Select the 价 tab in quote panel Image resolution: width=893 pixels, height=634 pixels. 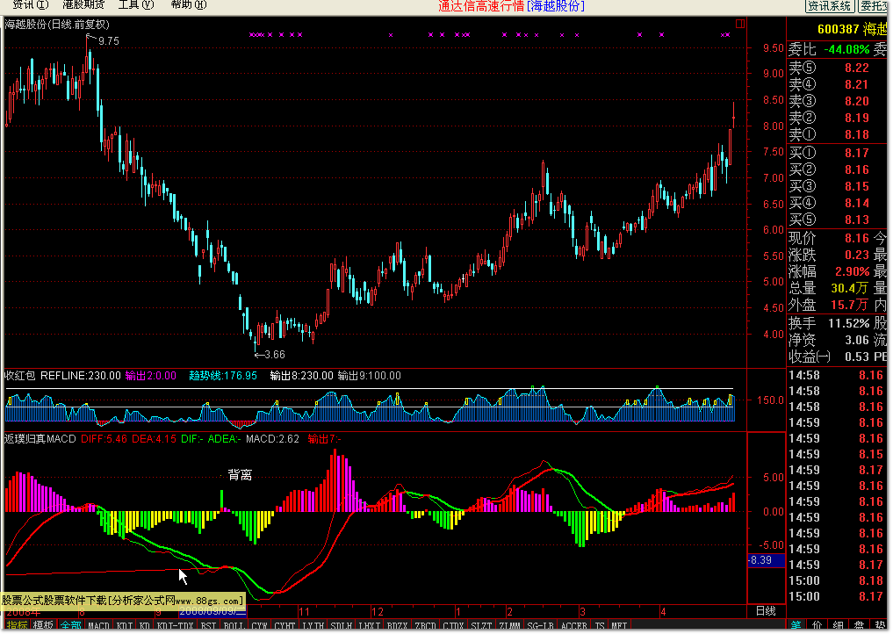(817, 626)
